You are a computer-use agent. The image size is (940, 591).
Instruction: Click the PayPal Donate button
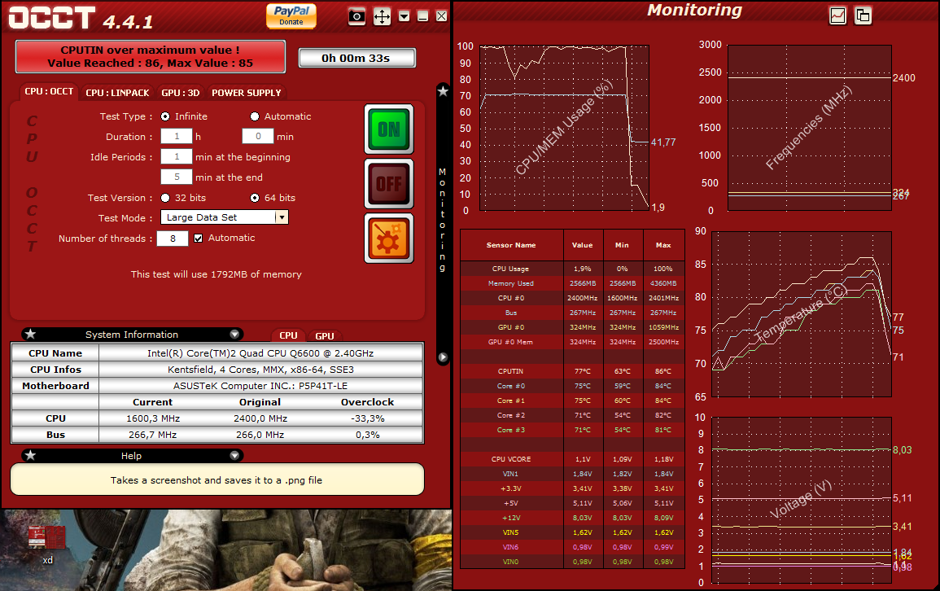(291, 15)
